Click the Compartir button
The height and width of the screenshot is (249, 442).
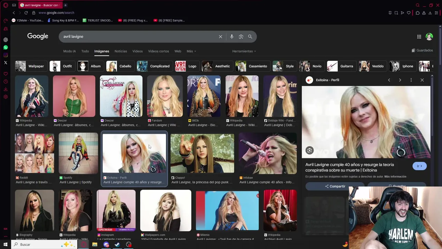(x=335, y=186)
